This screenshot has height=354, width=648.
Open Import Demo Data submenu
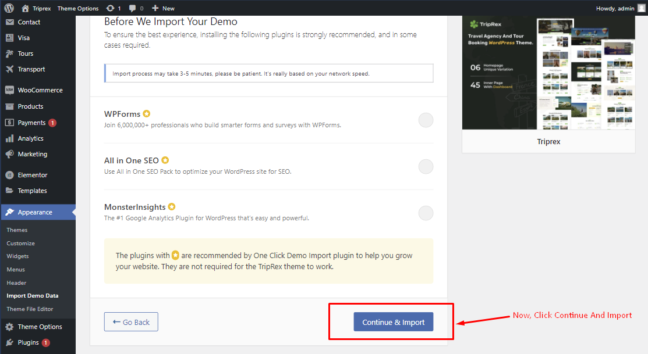pyautogui.click(x=32, y=296)
